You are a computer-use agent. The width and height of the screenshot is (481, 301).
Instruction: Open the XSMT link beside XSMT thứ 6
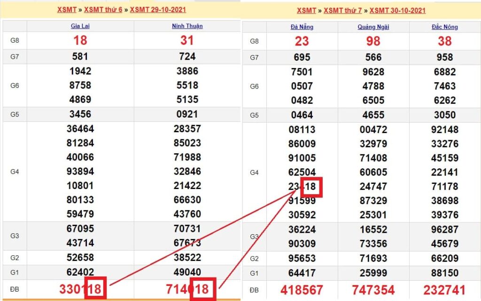point(67,9)
